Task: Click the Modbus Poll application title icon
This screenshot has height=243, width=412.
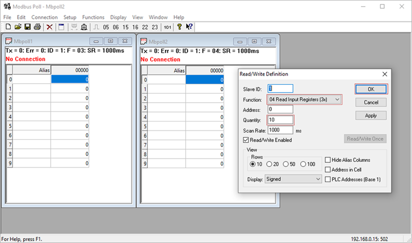Action: 7,6
